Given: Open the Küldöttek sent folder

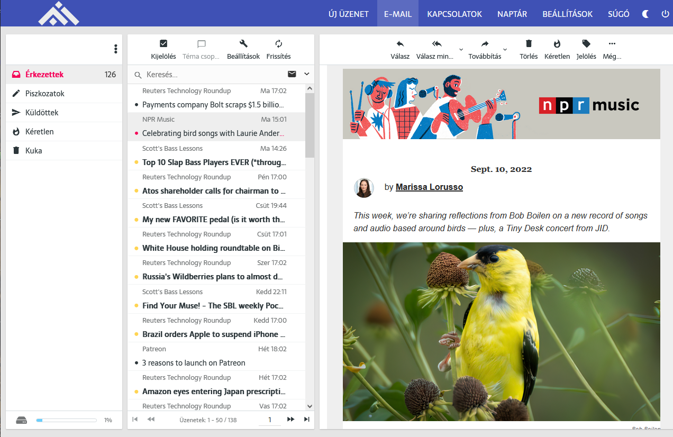Looking at the screenshot, I should point(64,113).
